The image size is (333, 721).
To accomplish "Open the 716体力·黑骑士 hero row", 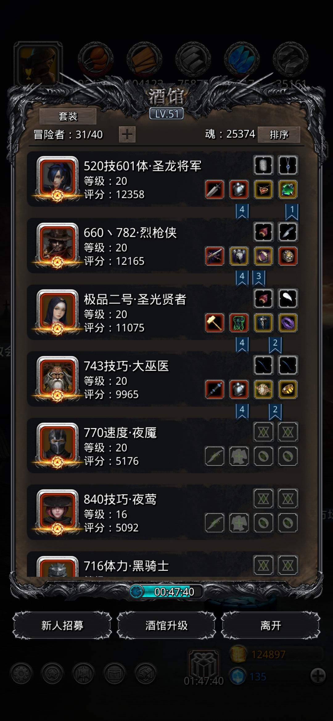I will tap(163, 564).
